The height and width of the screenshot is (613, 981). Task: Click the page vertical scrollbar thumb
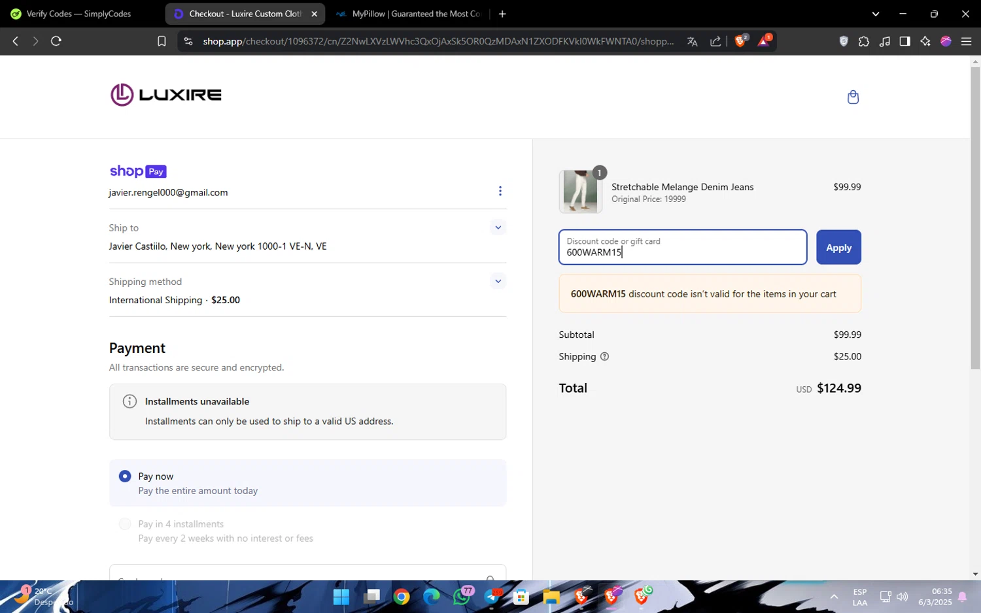click(975, 219)
